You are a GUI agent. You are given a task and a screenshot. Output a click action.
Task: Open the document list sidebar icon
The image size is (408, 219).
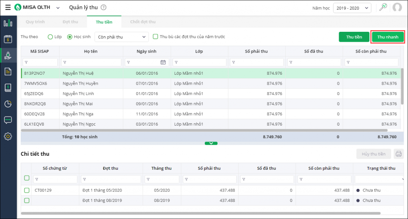click(x=8, y=72)
